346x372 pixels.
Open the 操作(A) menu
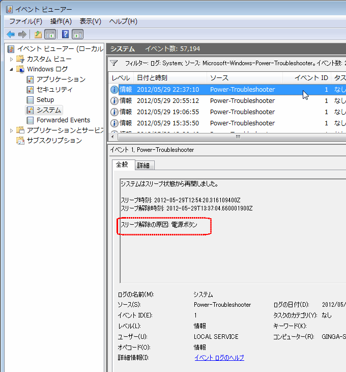coord(61,21)
